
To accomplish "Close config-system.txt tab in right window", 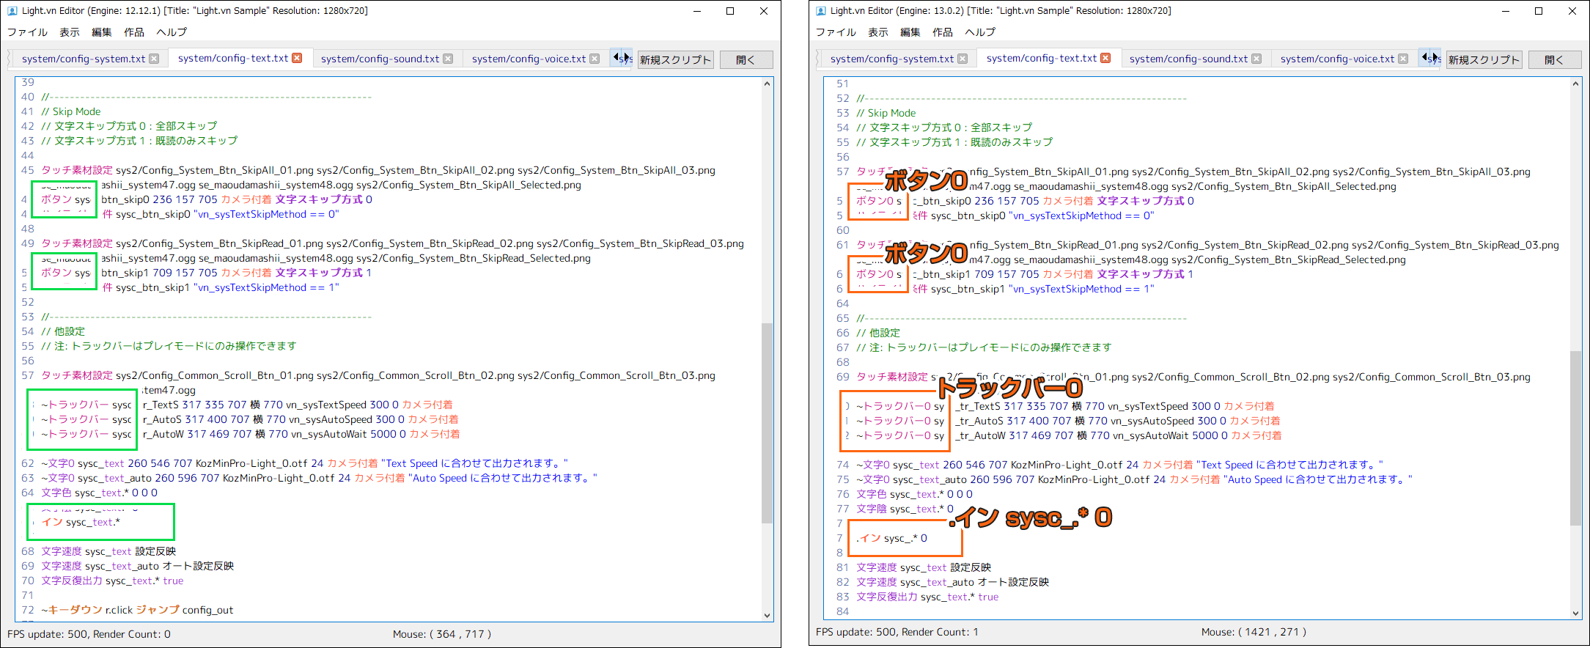I will 963,59.
